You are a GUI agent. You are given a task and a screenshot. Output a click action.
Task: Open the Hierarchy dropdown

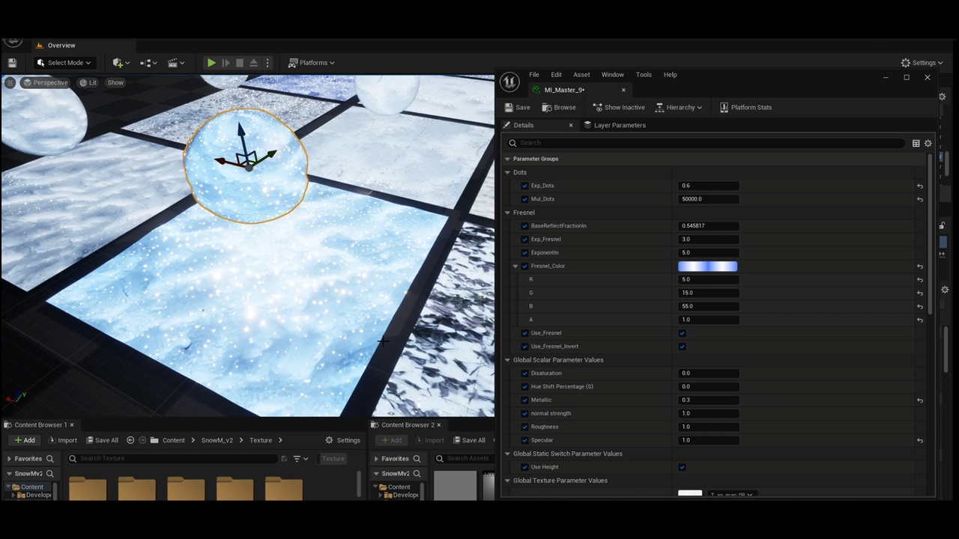click(679, 107)
